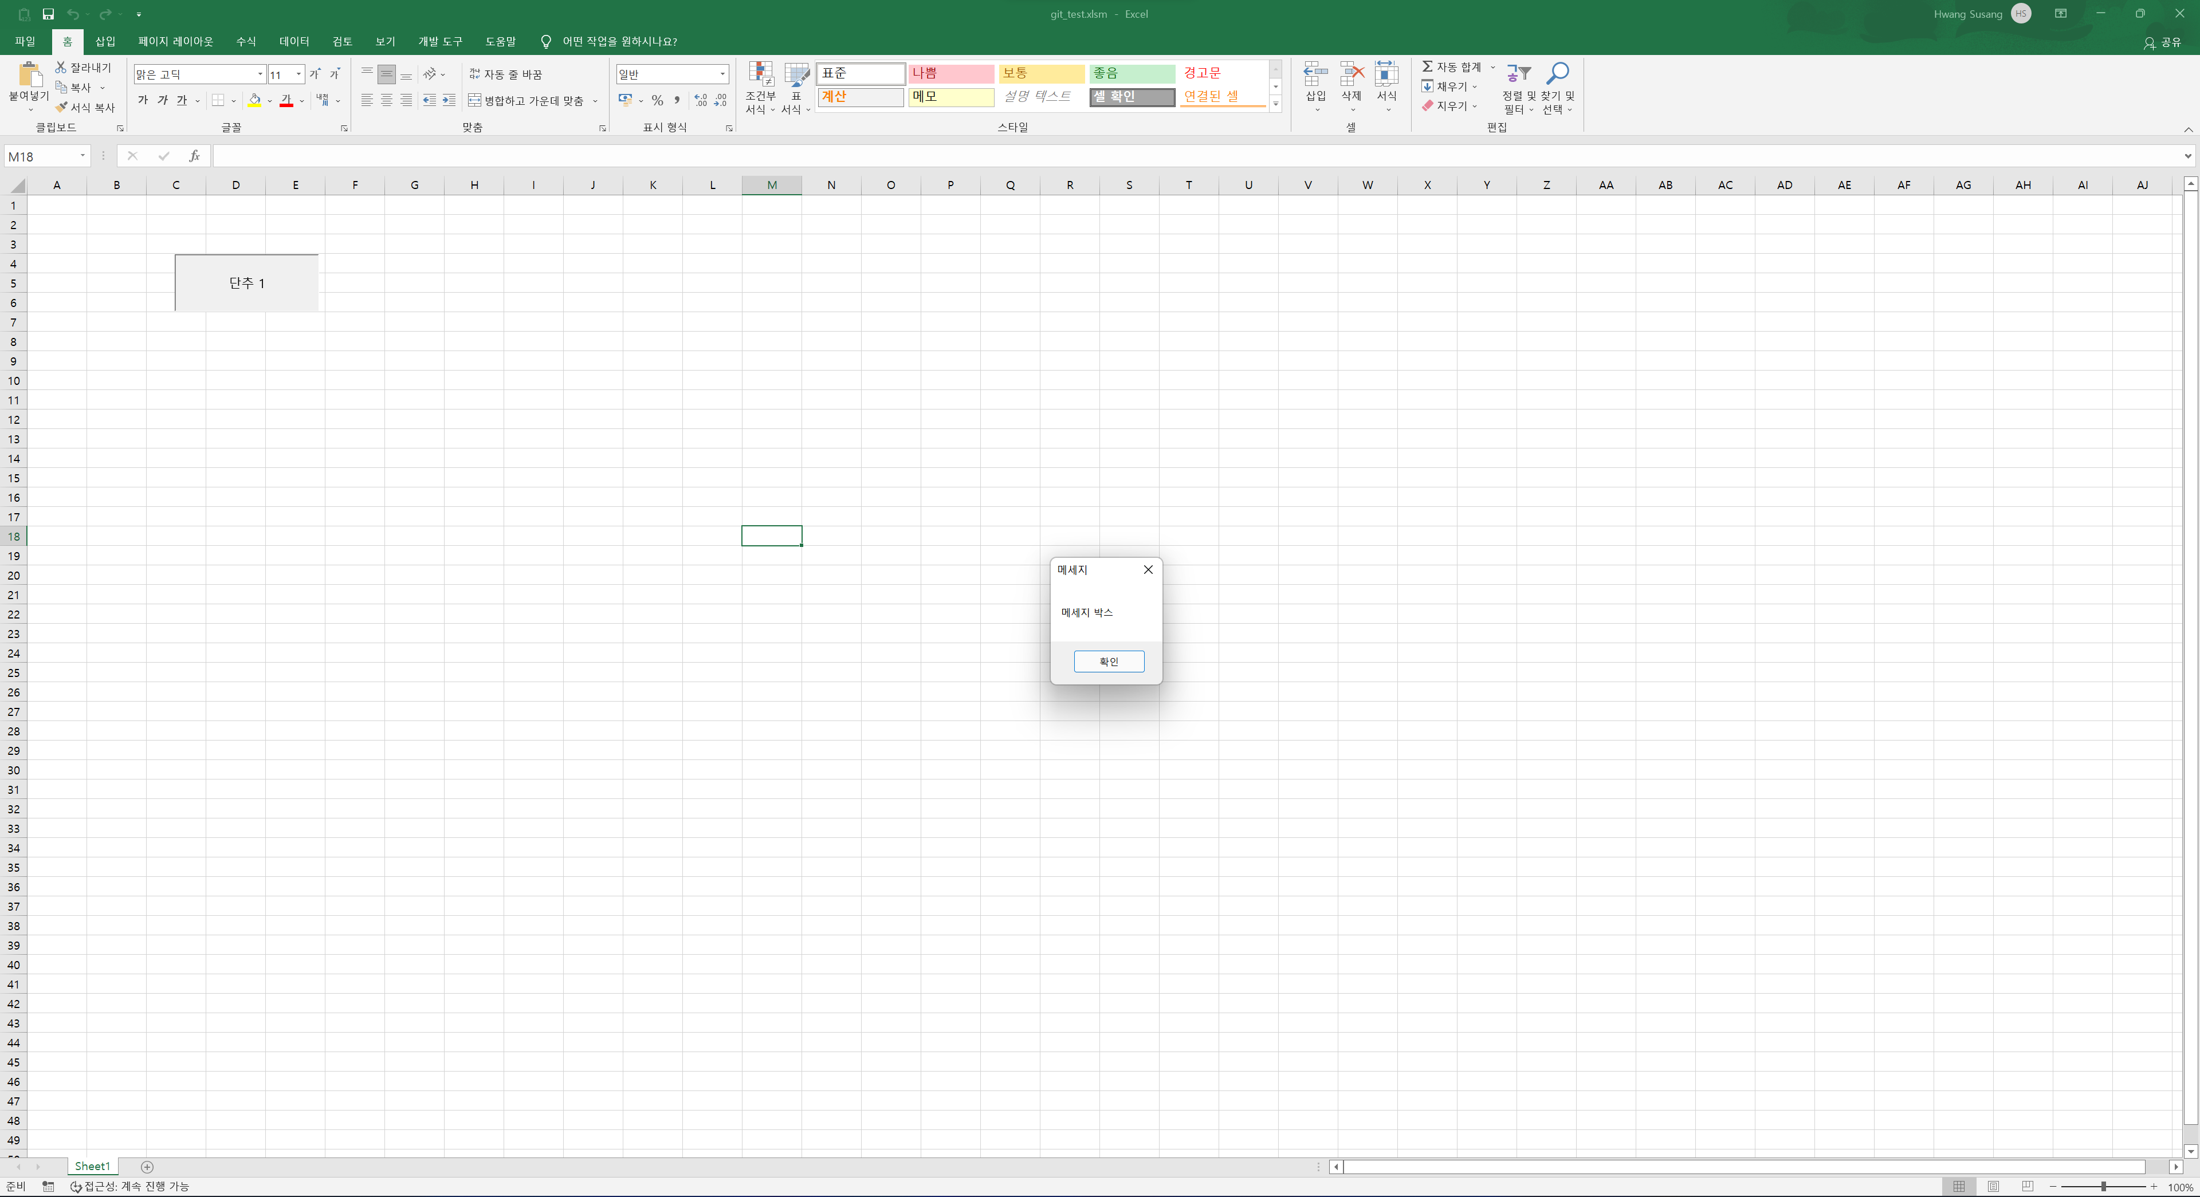2200x1197 pixels.
Task: Switch to the 개발 도구 tab
Action: point(440,41)
